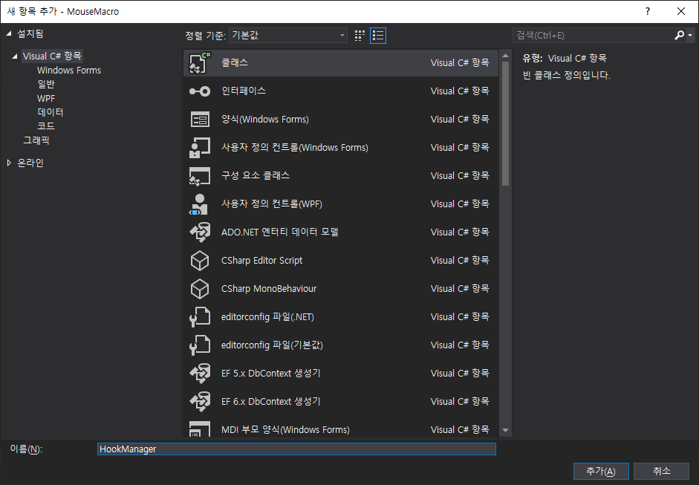Select the 구성 요소 클래스 label
This screenshot has width=699, height=485.
[x=256, y=175]
